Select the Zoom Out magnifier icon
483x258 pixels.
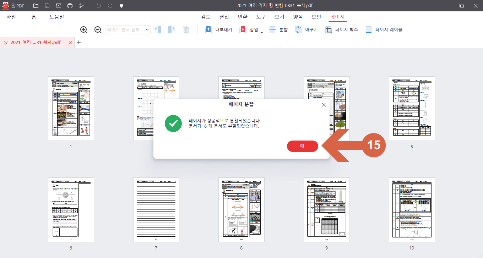tap(98, 30)
